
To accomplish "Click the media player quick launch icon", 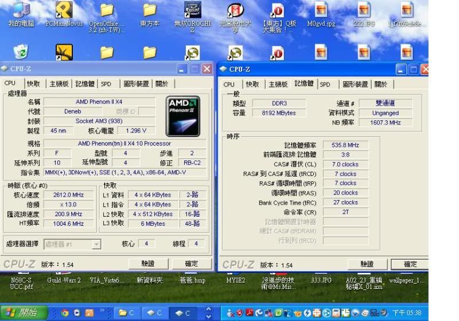I will tap(77, 313).
